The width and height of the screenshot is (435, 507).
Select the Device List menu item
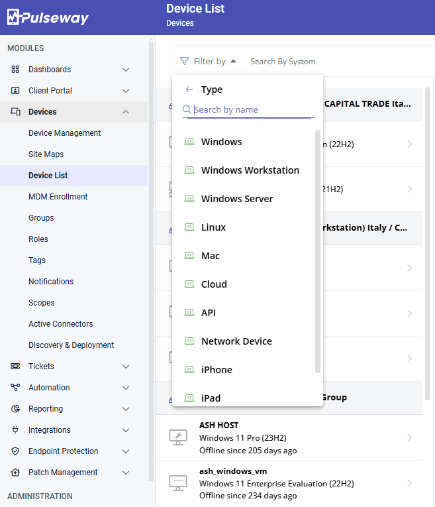[74, 175]
